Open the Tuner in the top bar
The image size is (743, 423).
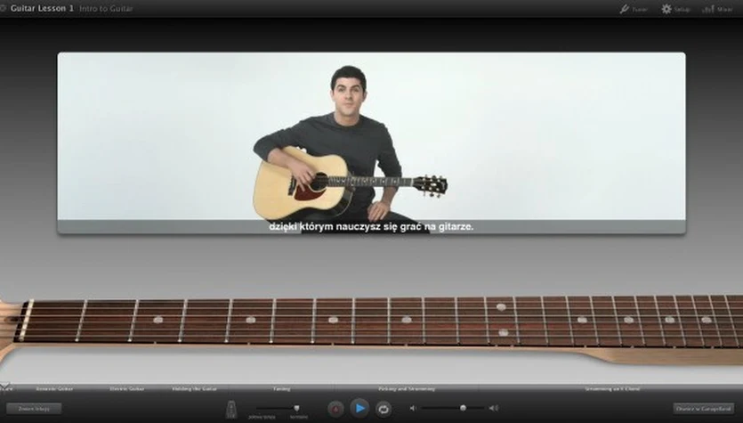click(x=633, y=9)
